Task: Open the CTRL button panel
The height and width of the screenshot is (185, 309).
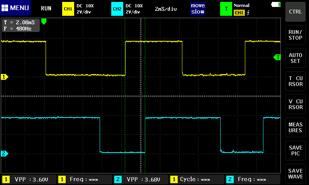Action: [x=295, y=12]
